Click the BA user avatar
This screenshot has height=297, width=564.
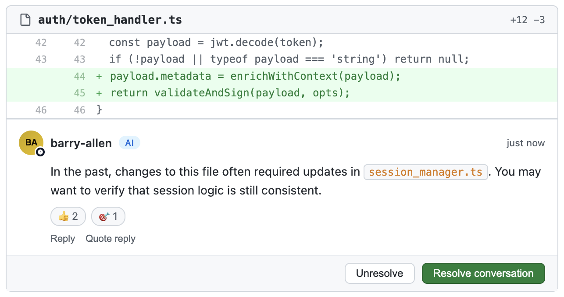(31, 142)
